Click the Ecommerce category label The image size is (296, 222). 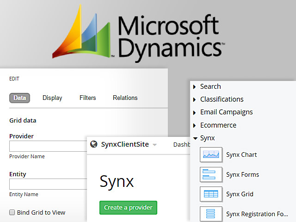point(218,125)
